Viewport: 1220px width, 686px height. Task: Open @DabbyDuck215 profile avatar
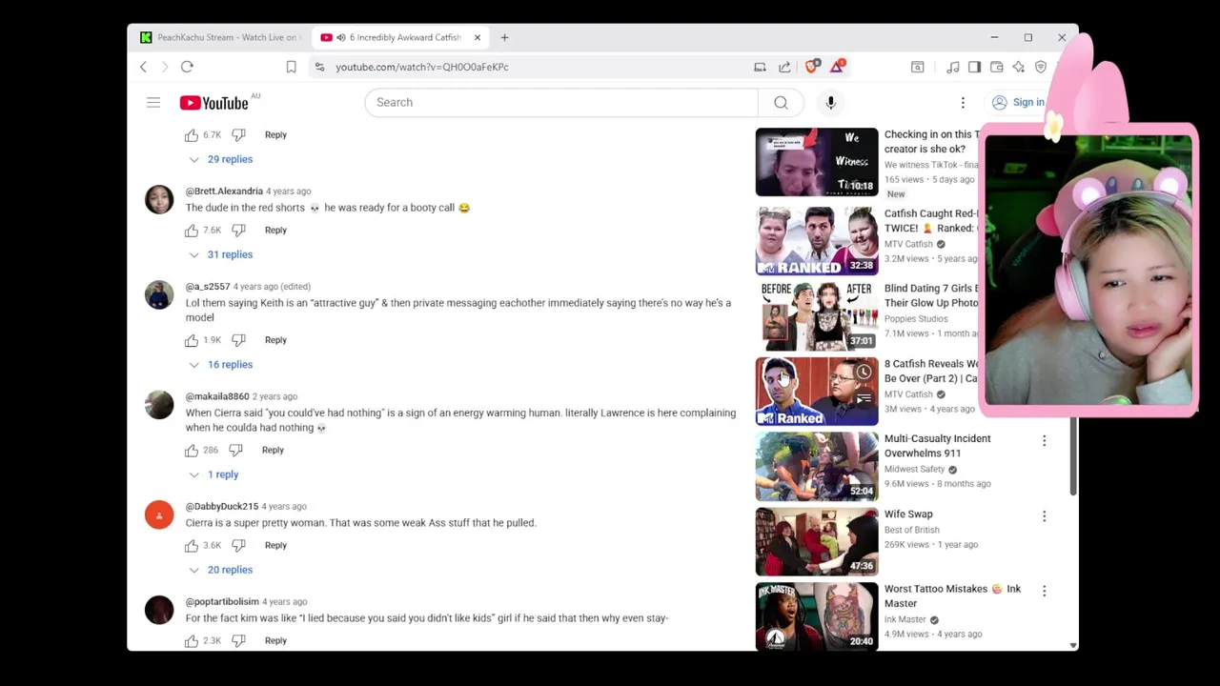pyautogui.click(x=159, y=514)
